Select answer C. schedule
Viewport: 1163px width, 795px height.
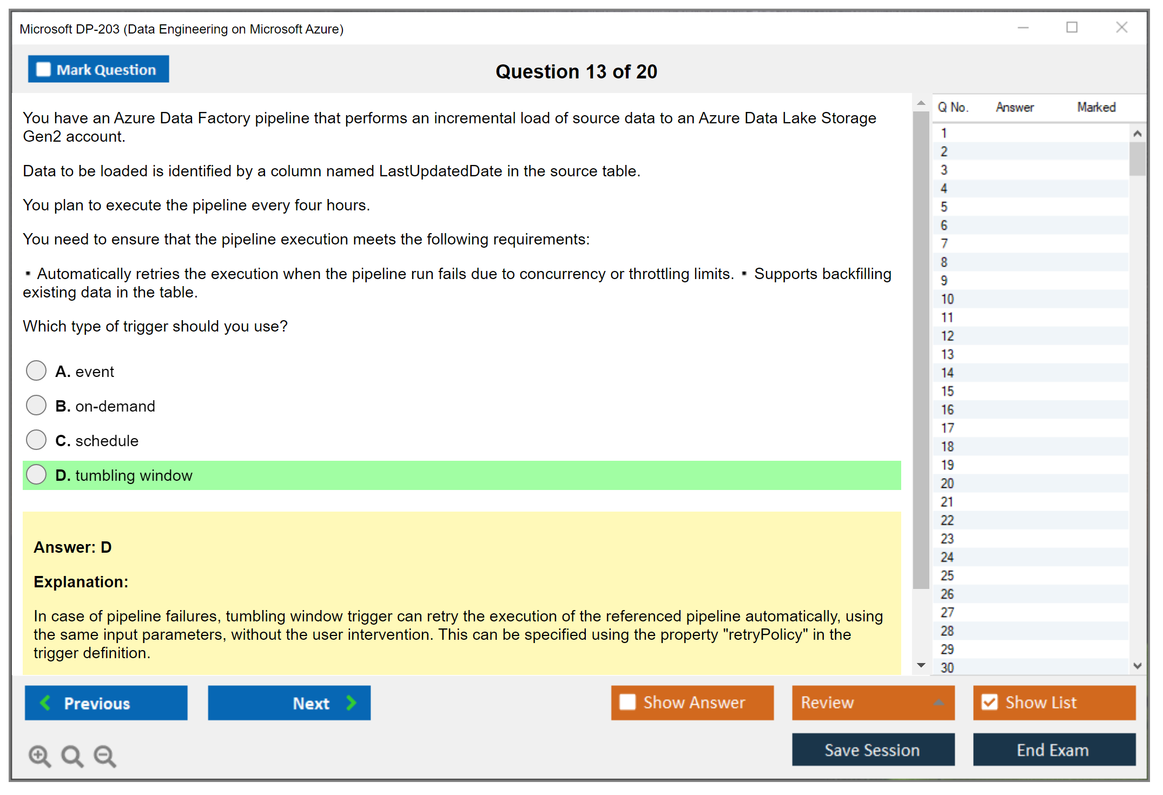point(36,440)
